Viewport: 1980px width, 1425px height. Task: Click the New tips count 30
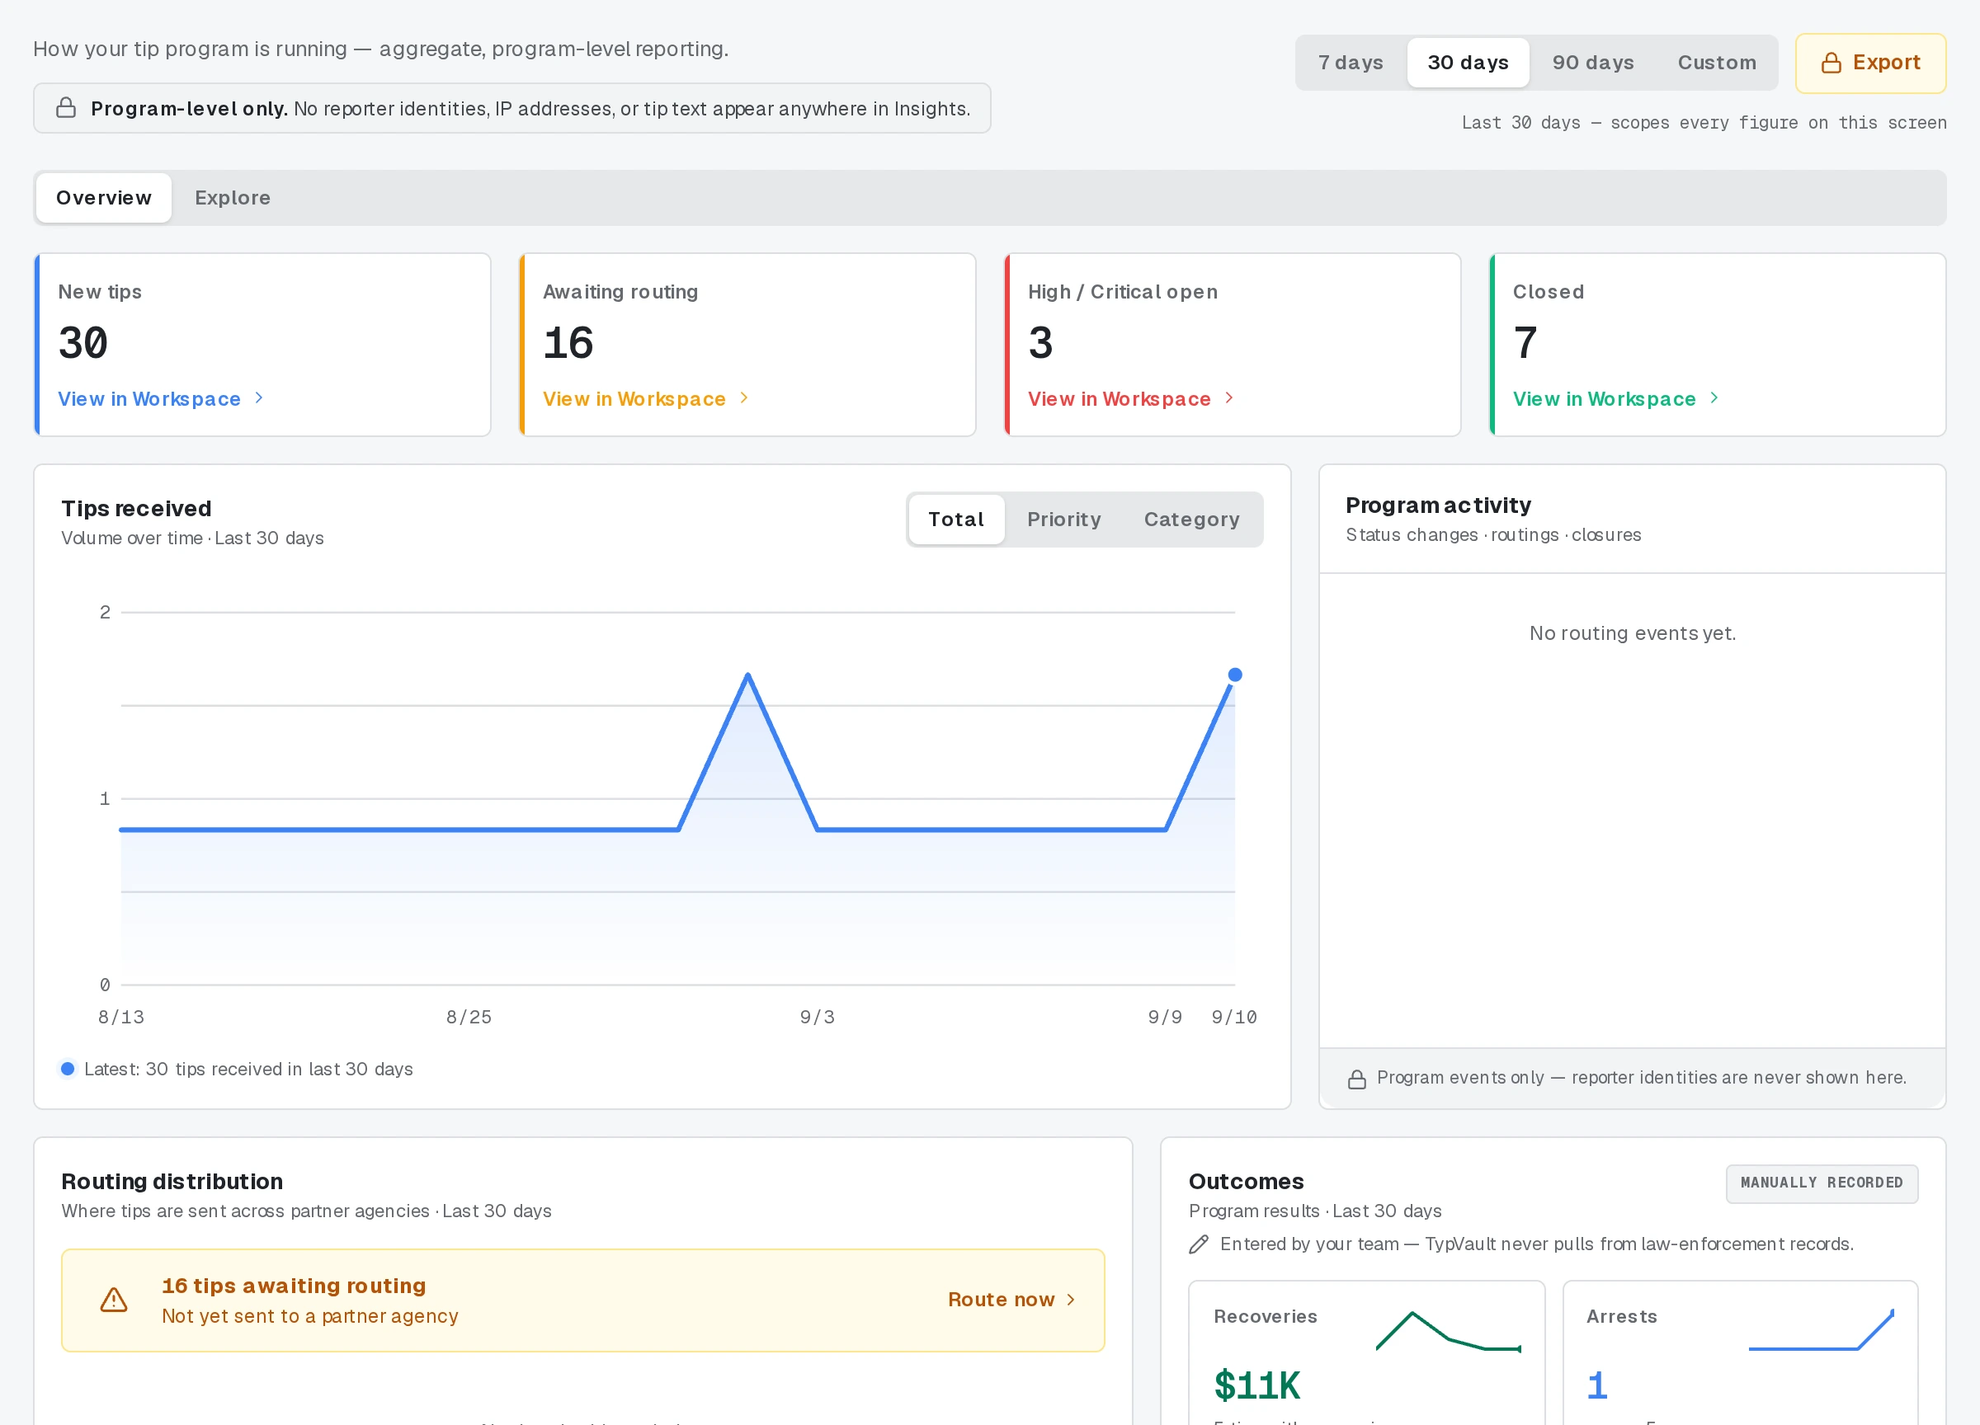(83, 343)
